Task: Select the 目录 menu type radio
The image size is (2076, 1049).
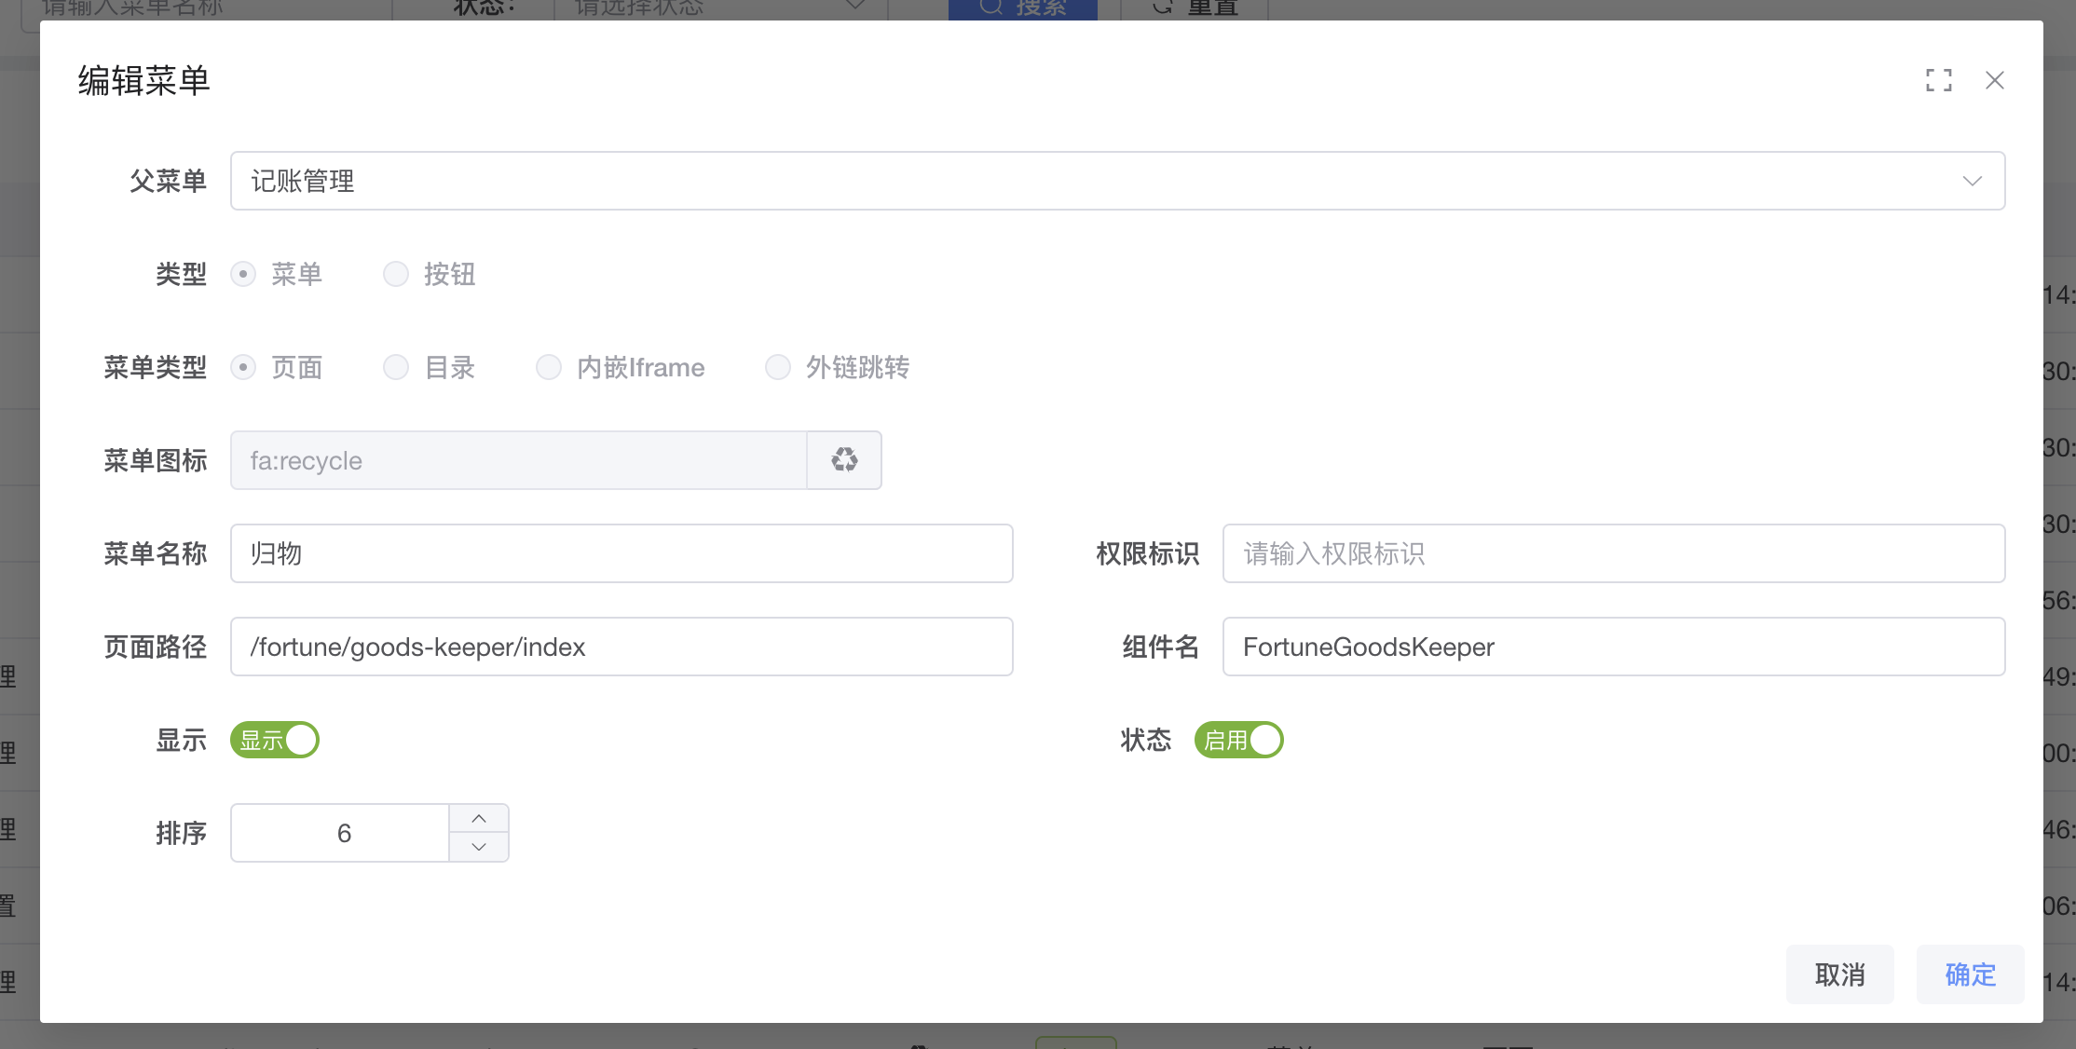Action: click(396, 367)
